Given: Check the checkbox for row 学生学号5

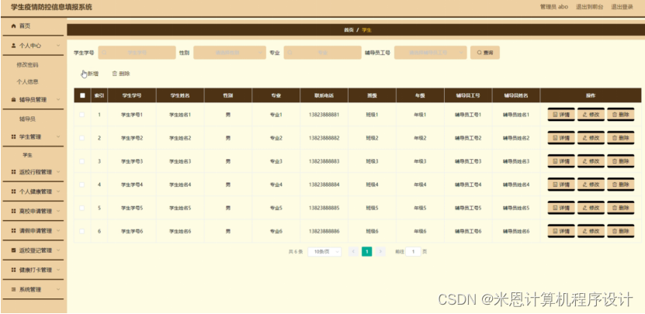Looking at the screenshot, I should [81, 208].
